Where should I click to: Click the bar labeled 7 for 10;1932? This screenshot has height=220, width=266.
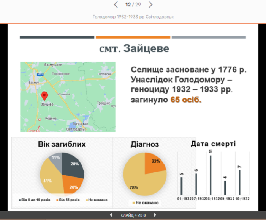pos(240,182)
